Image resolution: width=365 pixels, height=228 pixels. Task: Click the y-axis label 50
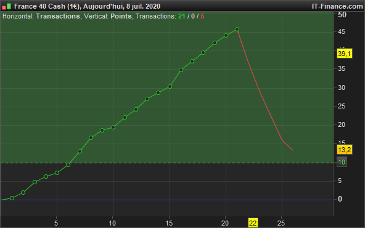342,15
